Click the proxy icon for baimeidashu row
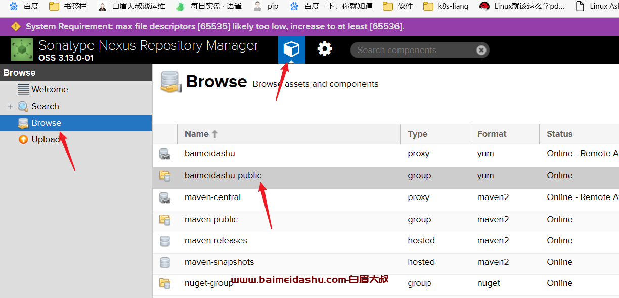619x298 pixels. 165,154
